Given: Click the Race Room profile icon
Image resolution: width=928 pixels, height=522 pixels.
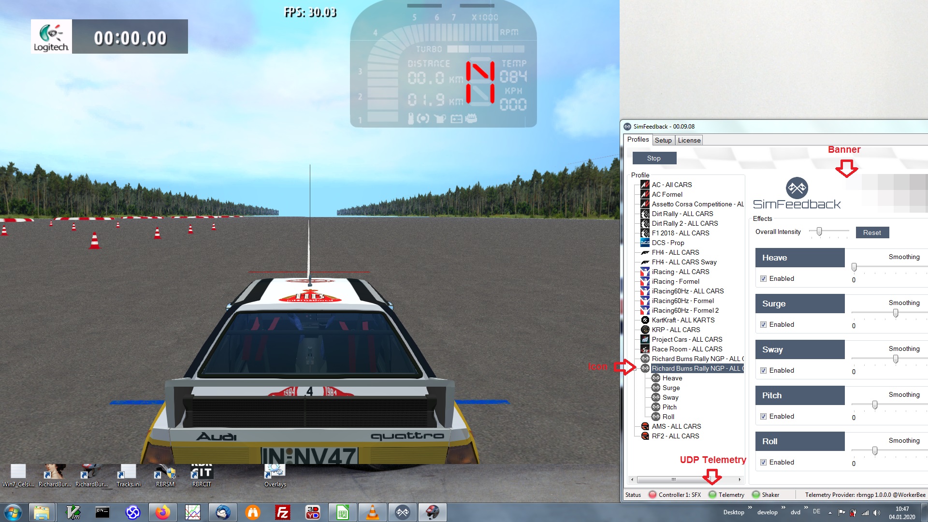Looking at the screenshot, I should [645, 349].
